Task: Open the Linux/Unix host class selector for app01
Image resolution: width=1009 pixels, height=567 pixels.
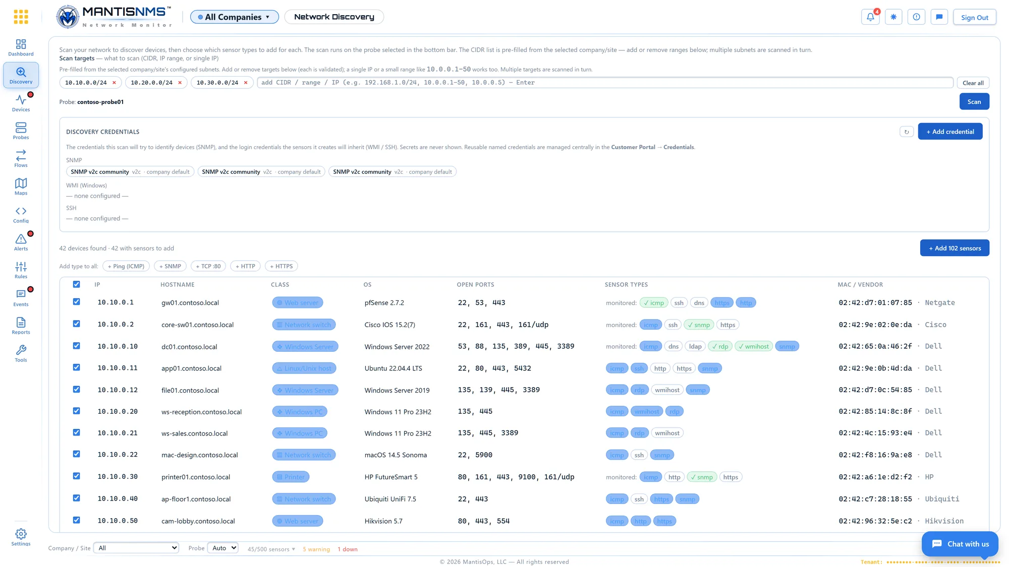Action: pyautogui.click(x=304, y=368)
